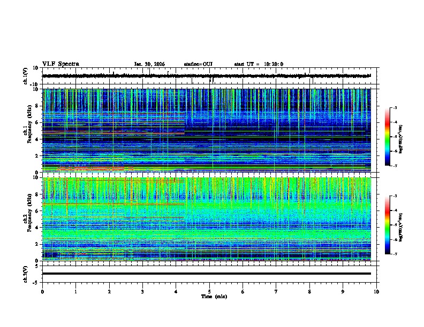The image size is (424, 327).
Task: Click time axis tick label "7"
Action: [276, 292]
